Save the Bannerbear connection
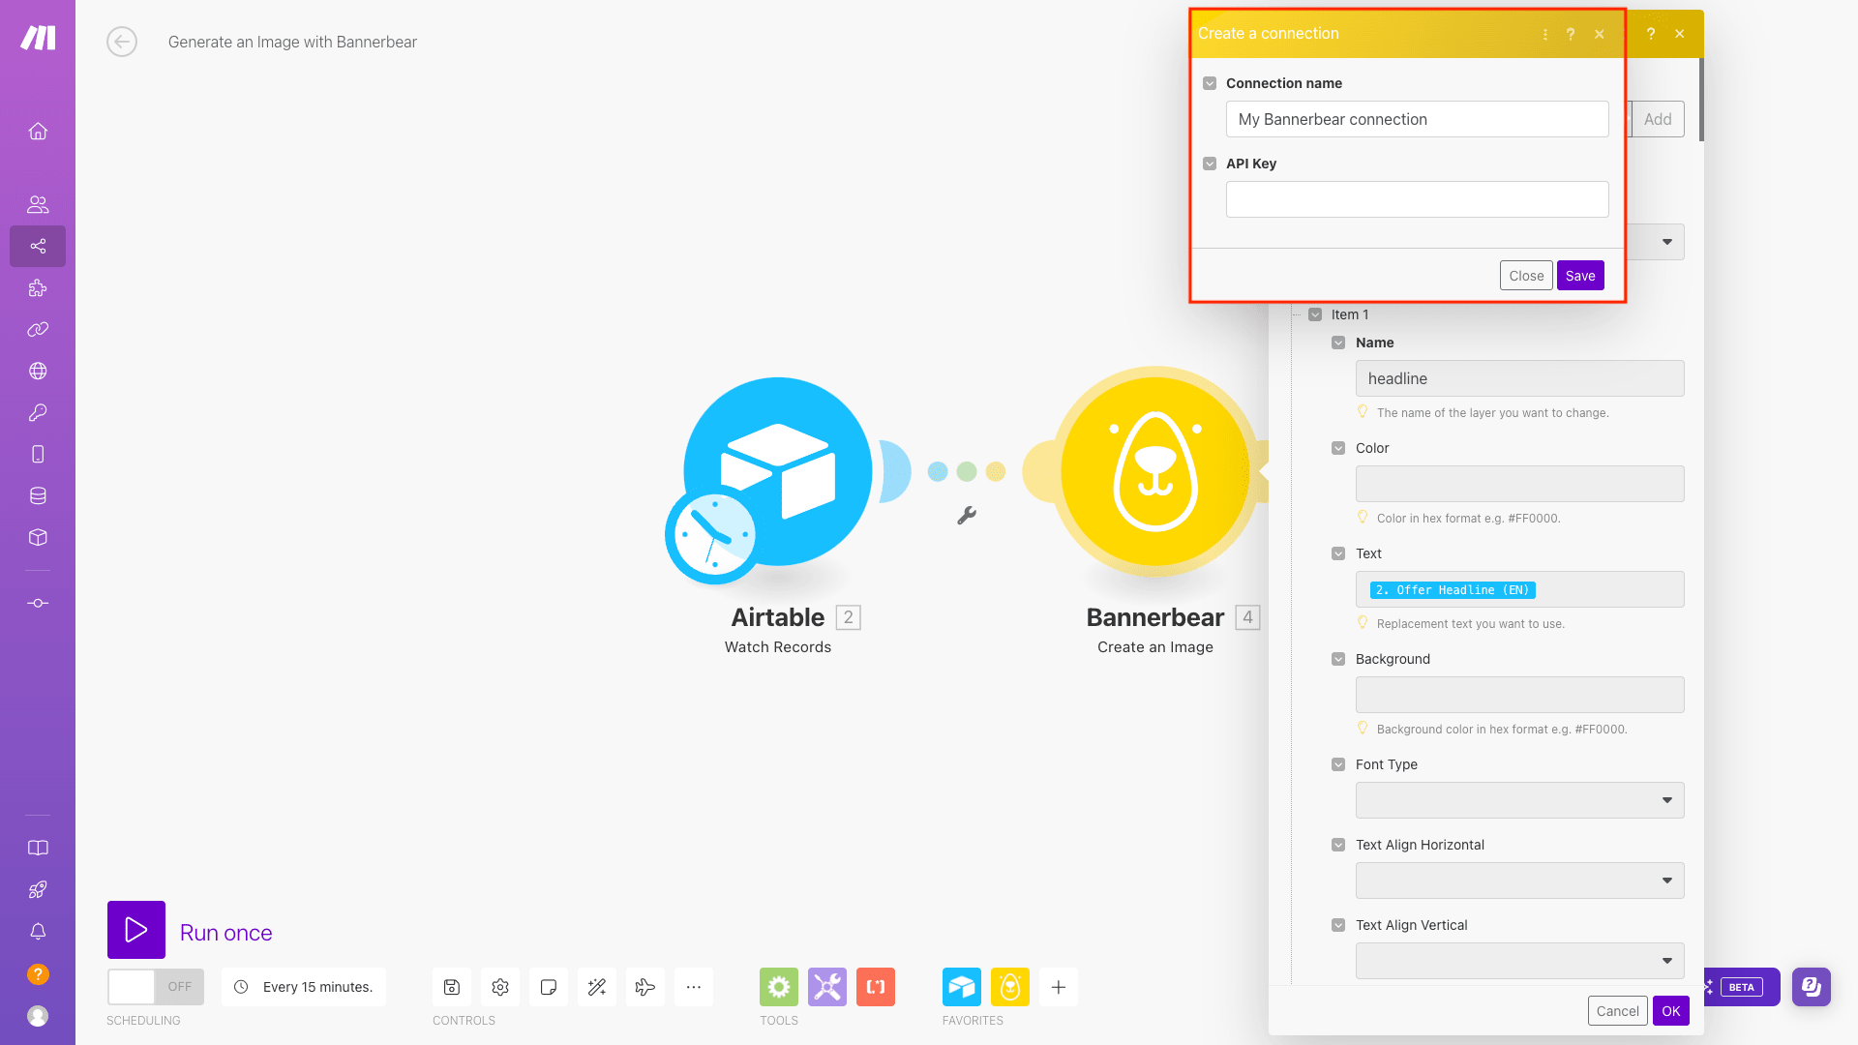Screen dimensions: 1858x1045 (x=1580, y=276)
